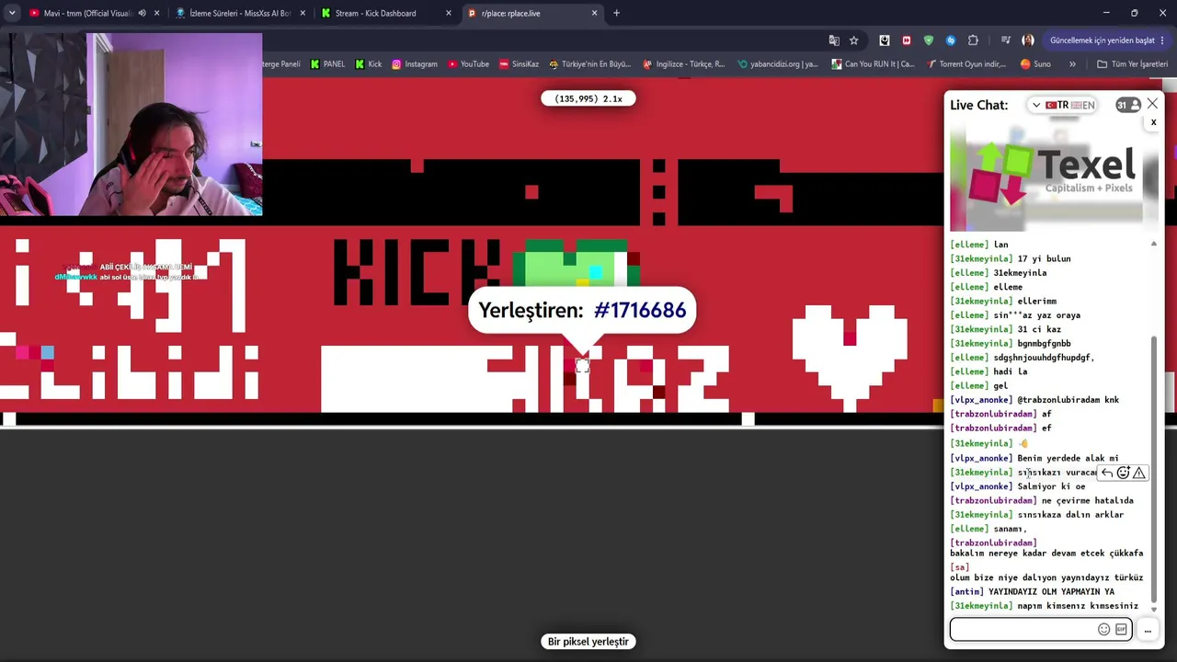This screenshot has width=1177, height=662.
Task: Click the Yerleştiren #1716686 tooltip
Action: click(582, 311)
